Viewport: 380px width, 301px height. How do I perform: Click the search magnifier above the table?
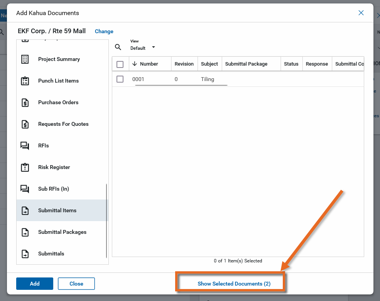[118, 47]
